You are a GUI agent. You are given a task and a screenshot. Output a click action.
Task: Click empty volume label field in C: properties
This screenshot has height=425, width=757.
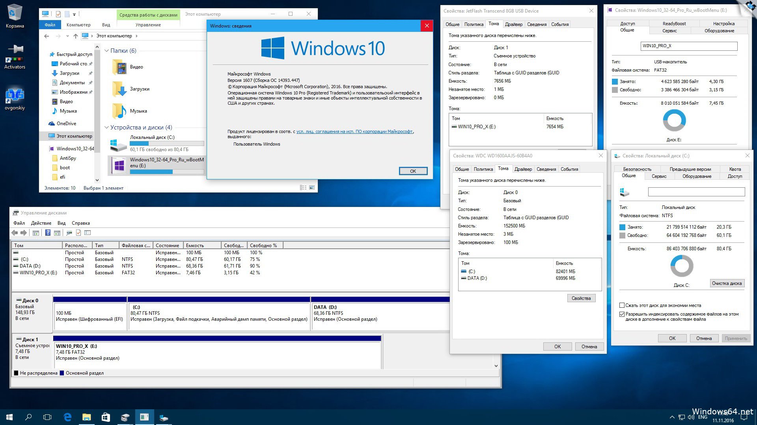coord(696,192)
